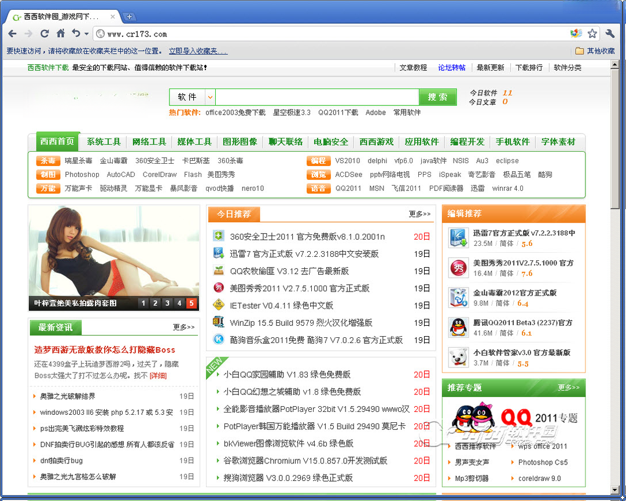Click 美图秀秀 icon in 编辑推荐

[x=458, y=268]
